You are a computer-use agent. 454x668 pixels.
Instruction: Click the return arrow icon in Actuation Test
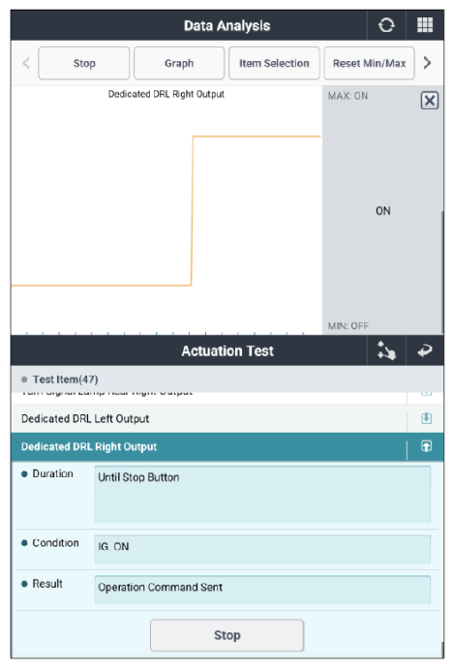pos(425,350)
